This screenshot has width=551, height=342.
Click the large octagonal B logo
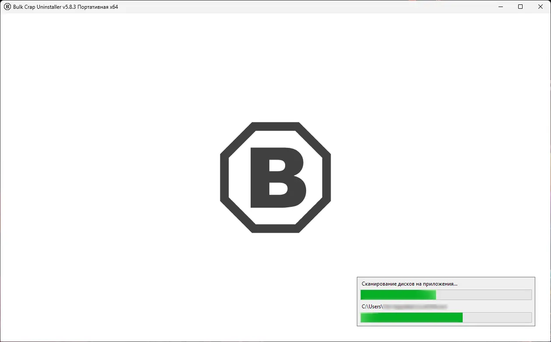[x=275, y=177]
